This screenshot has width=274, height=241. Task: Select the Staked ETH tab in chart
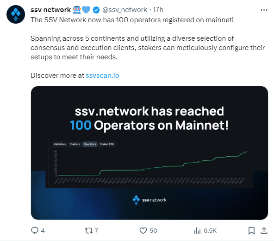(x=107, y=144)
